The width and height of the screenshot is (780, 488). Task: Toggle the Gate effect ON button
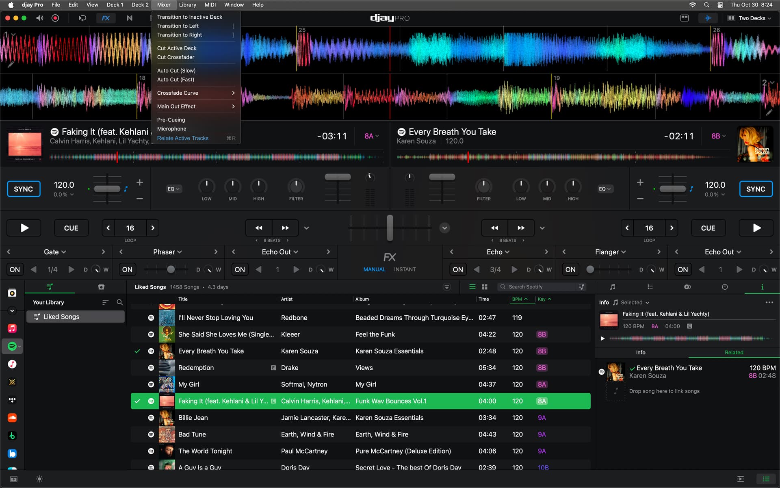15,269
